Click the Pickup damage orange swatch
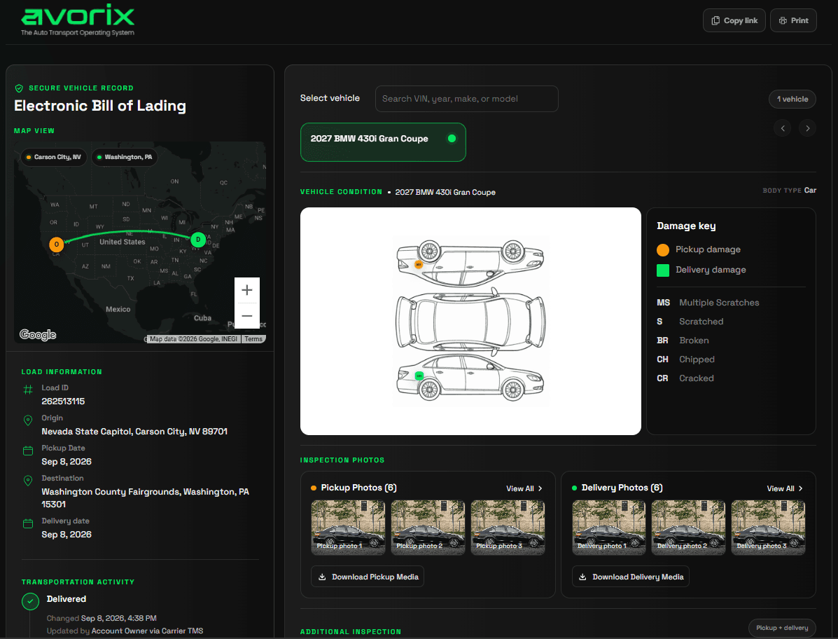The image size is (838, 639). 663,249
